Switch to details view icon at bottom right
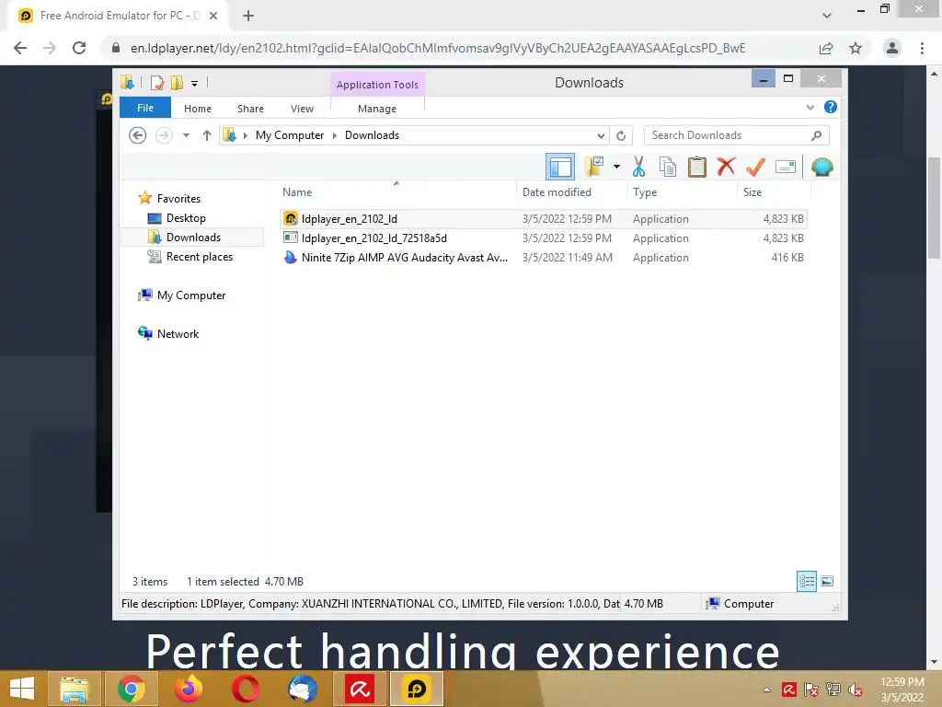 [806, 582]
